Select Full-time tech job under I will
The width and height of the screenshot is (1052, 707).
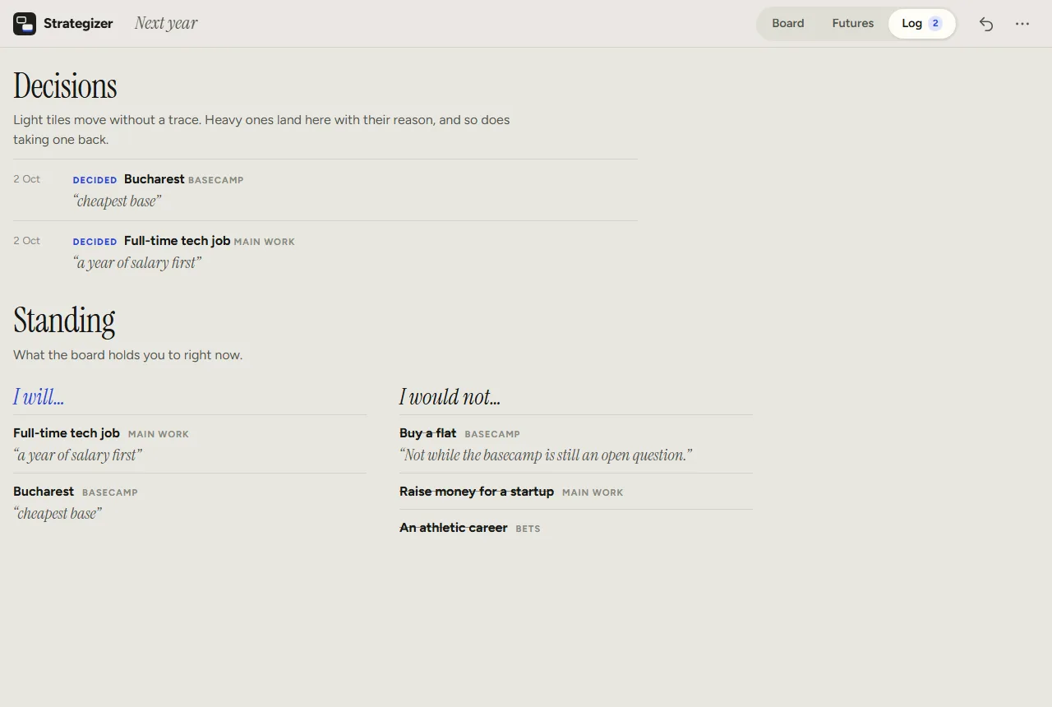(190, 444)
